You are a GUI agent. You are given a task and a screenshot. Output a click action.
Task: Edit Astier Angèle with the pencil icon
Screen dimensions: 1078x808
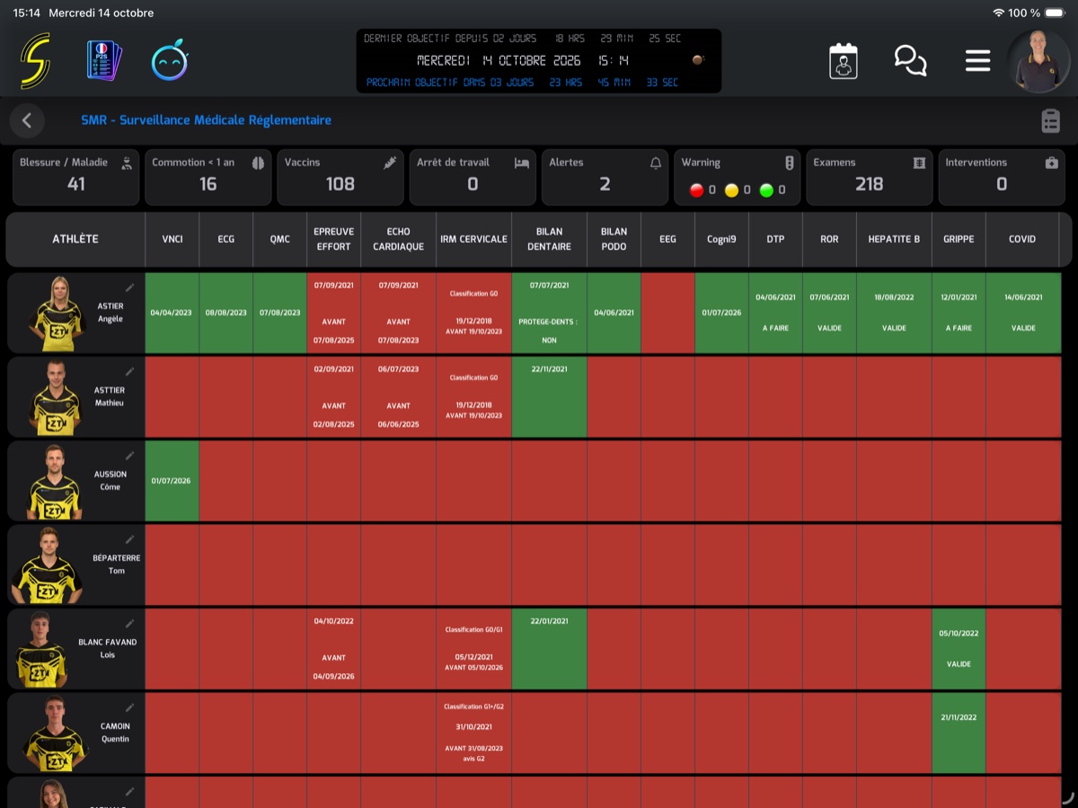(129, 288)
